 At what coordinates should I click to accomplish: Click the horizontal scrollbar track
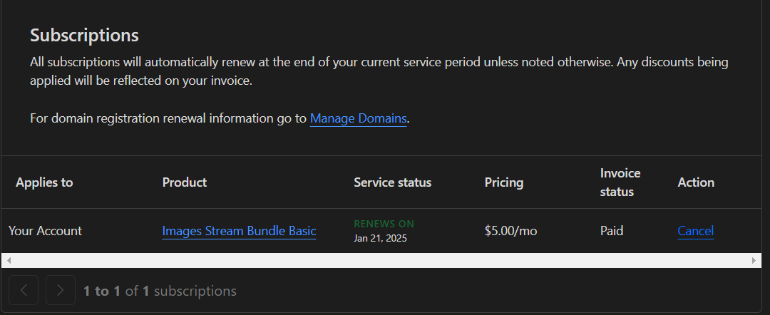pyautogui.click(x=381, y=261)
